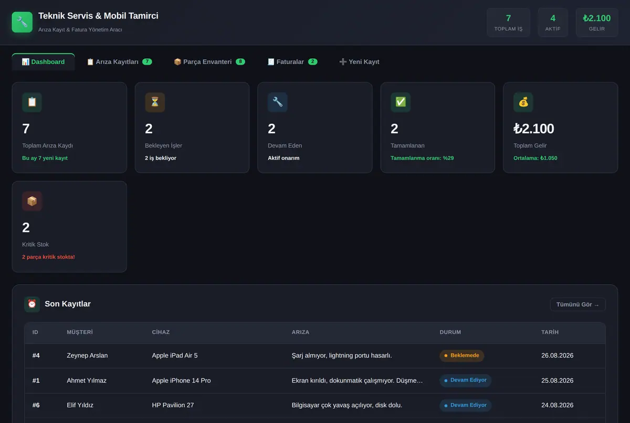Click the Beklemede status badge for Zeynep Arslan
The height and width of the screenshot is (423, 630).
(x=461, y=356)
